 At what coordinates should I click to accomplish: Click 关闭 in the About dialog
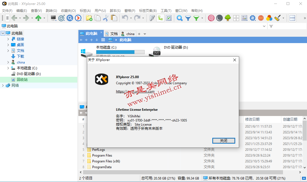224,141
